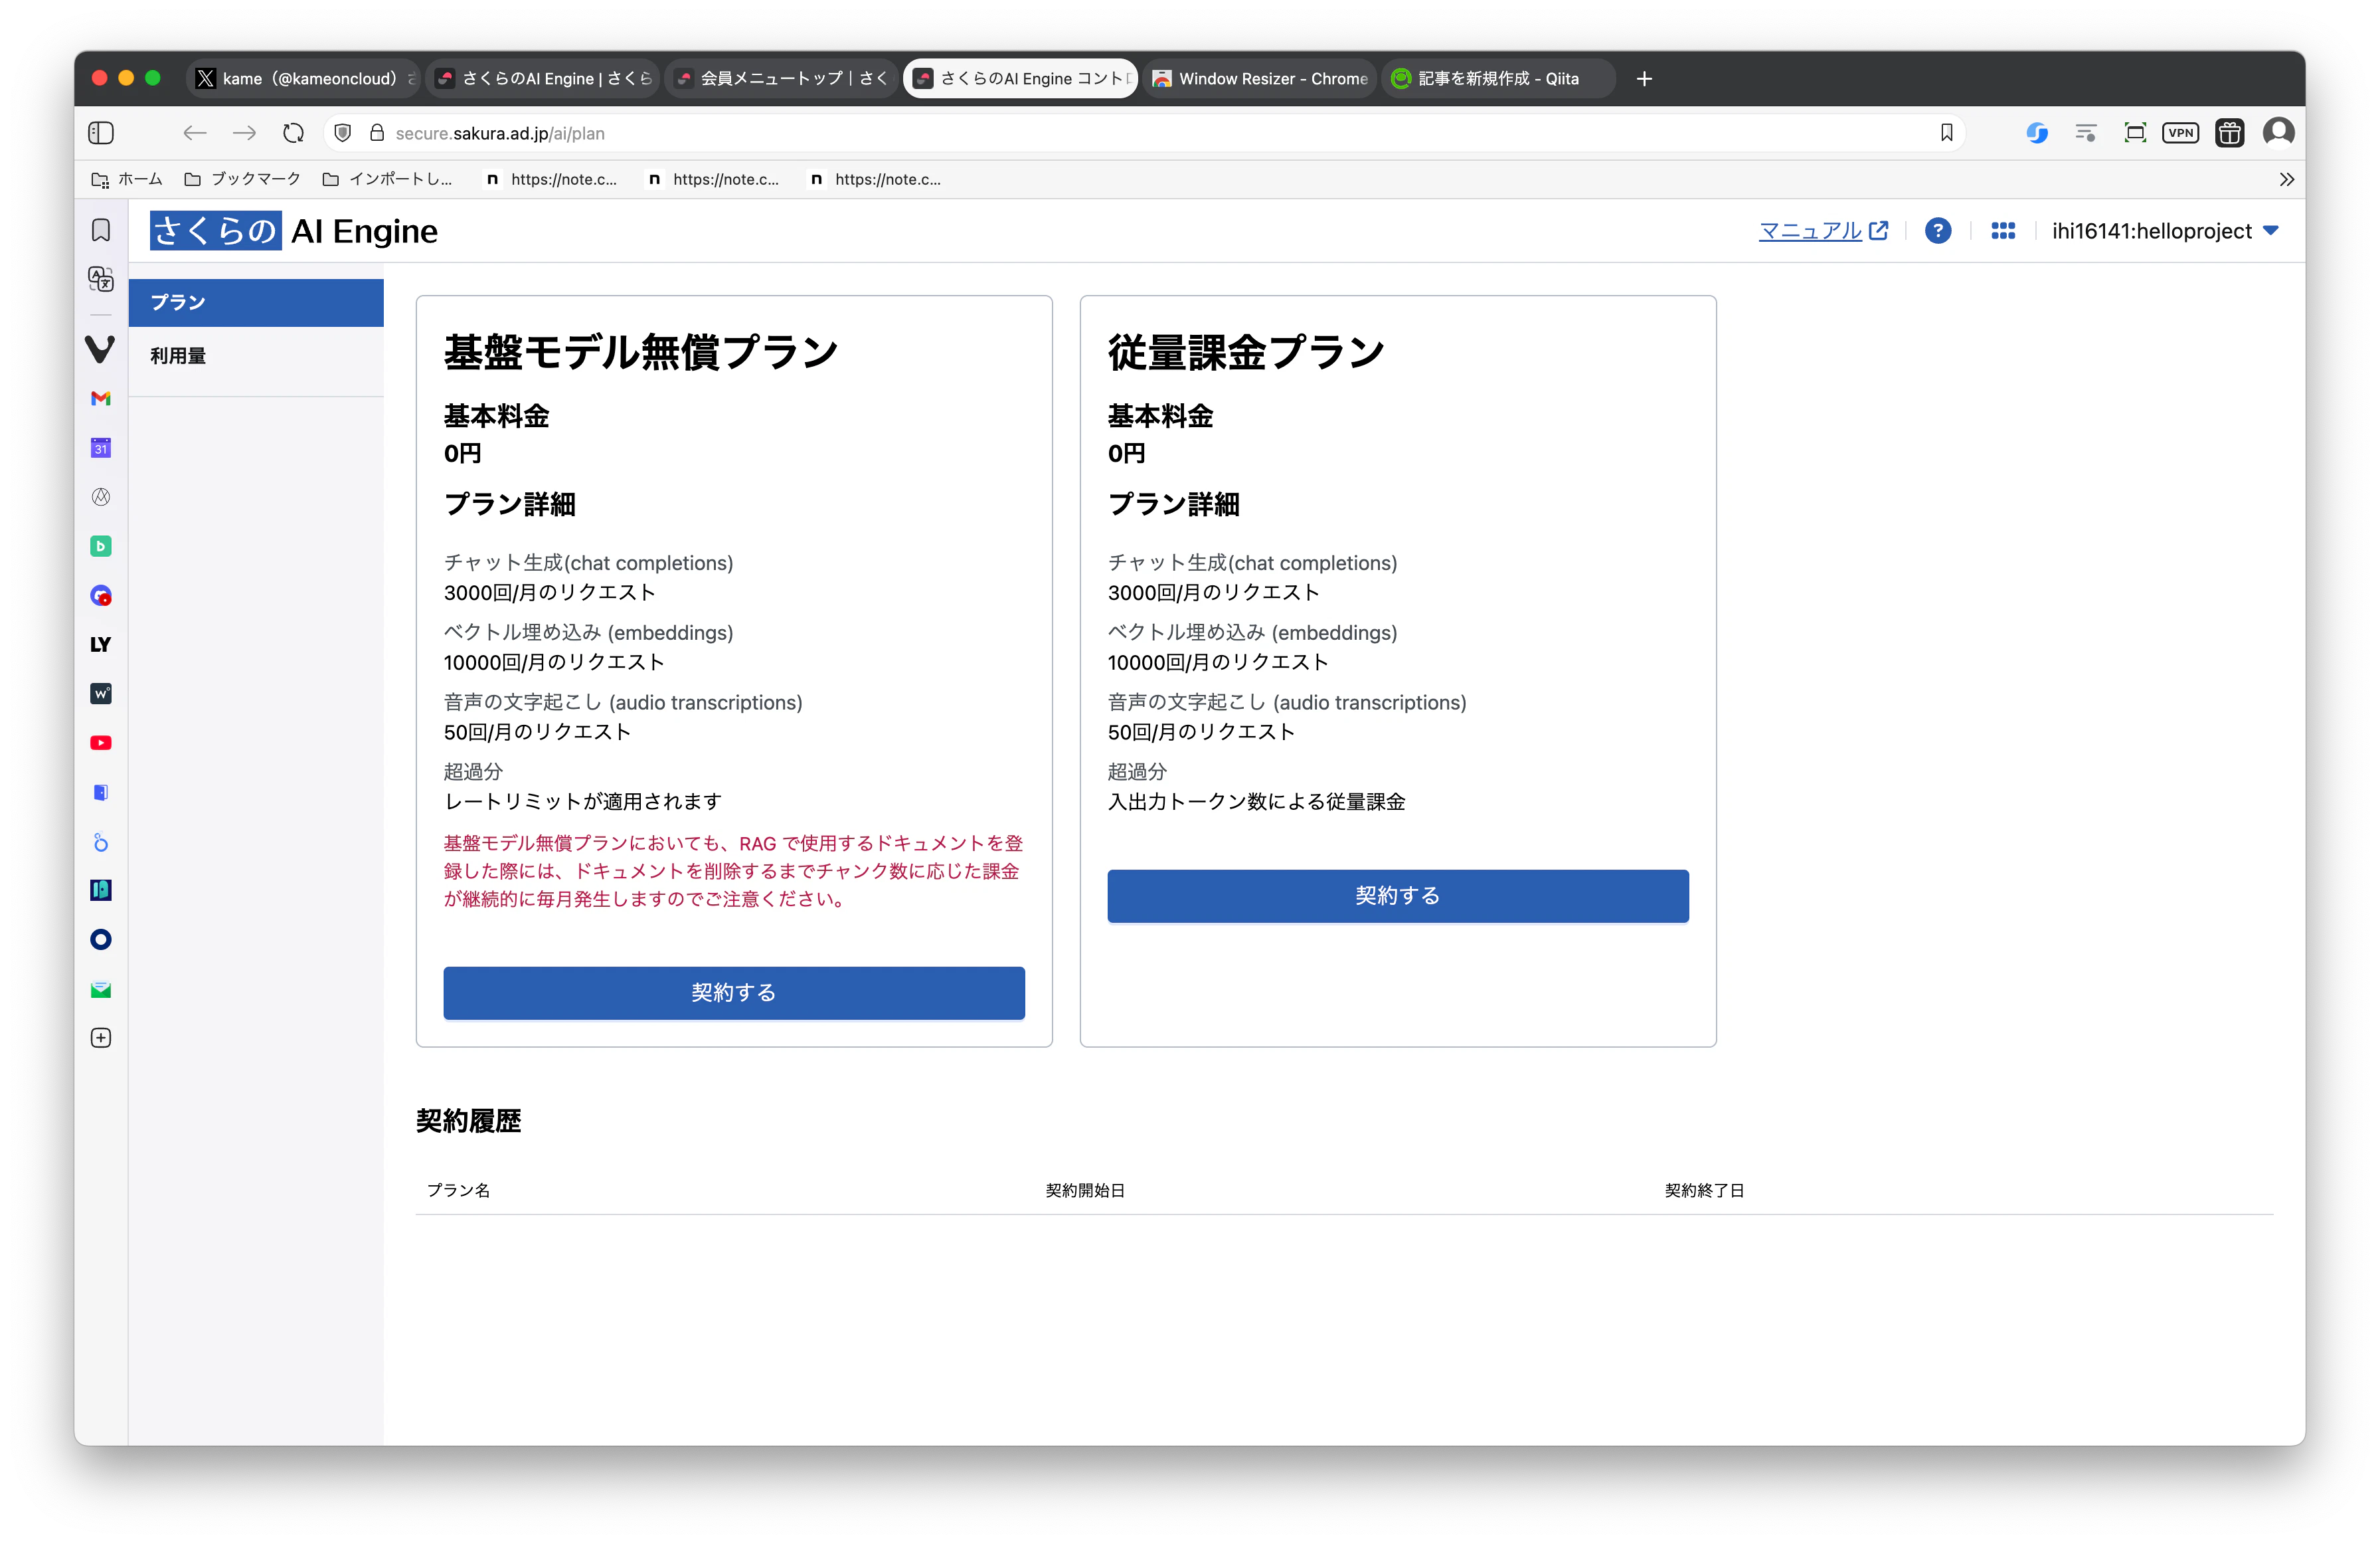Viewport: 2380px width, 1544px height.
Task: Open the ブックマーク bookmarks folder
Action: (x=242, y=179)
